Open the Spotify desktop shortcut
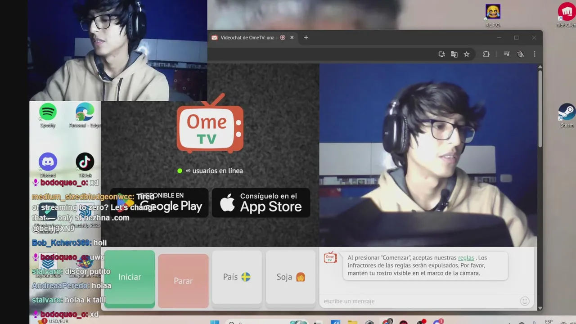Screen dimensions: 576x324 48,115
